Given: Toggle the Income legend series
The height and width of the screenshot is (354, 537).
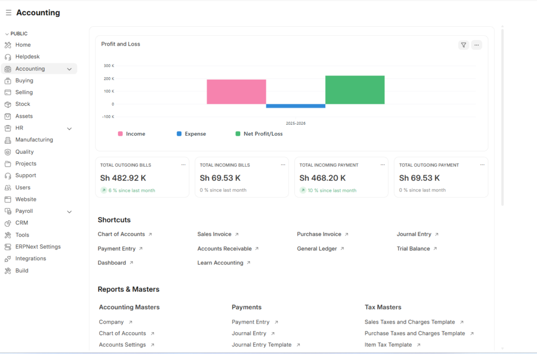Looking at the screenshot, I should [131, 134].
